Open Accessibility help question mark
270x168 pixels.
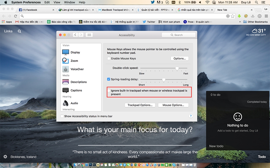click(x=191, y=116)
